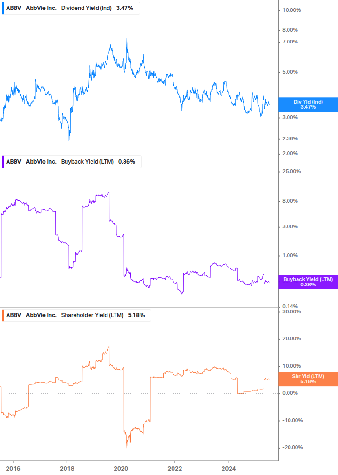Click the 7.00% label on dividend yield axis
This screenshot has width=338, height=475.
click(x=290, y=42)
